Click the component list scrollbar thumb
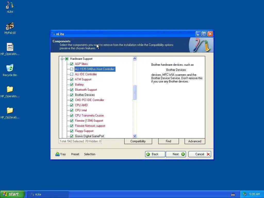This screenshot has width=264, height=198. coord(135,92)
